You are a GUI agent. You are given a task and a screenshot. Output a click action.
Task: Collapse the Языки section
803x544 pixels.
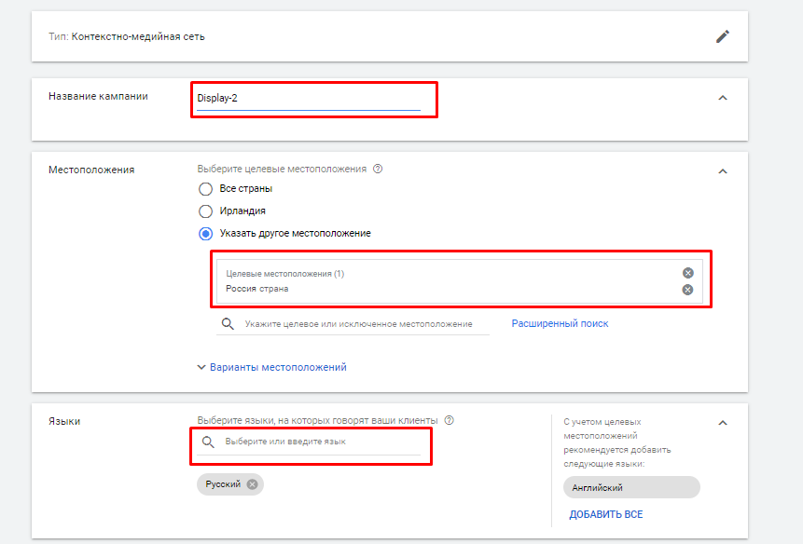click(x=723, y=423)
